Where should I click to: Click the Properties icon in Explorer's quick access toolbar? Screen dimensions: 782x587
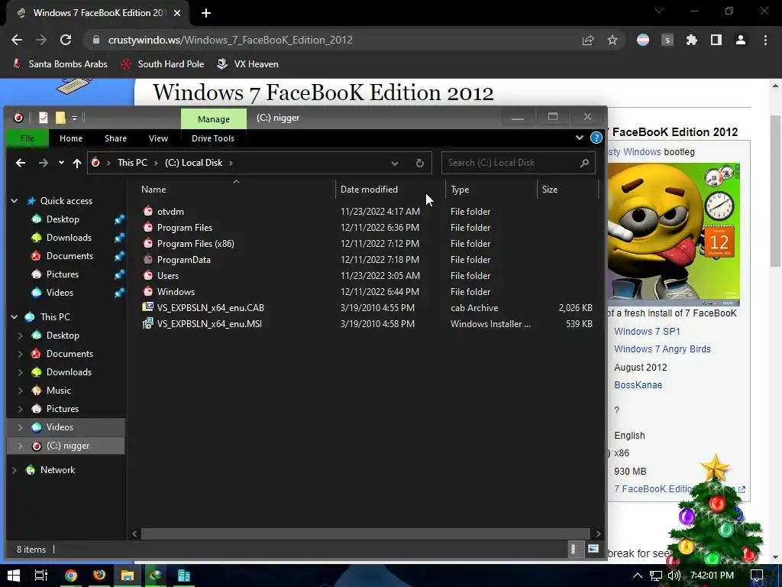click(x=44, y=117)
